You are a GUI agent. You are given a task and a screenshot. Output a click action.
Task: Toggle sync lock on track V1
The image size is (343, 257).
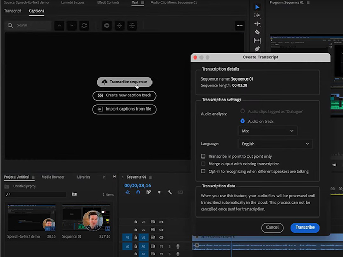[x=153, y=238]
